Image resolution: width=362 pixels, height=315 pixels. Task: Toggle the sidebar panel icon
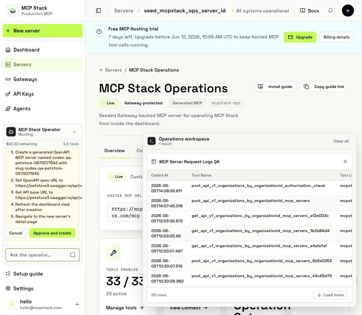tap(98, 11)
